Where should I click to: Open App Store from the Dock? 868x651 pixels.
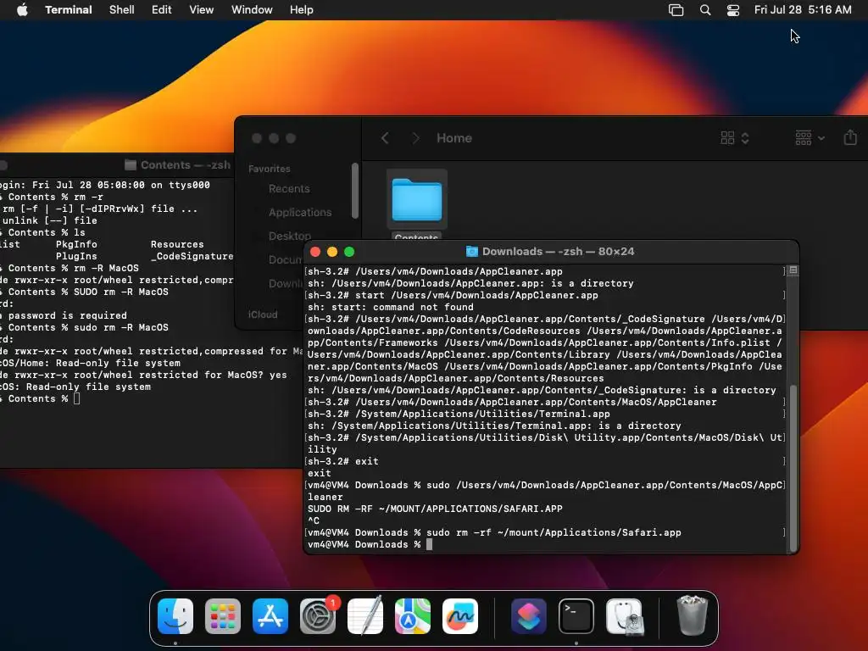pos(270,616)
